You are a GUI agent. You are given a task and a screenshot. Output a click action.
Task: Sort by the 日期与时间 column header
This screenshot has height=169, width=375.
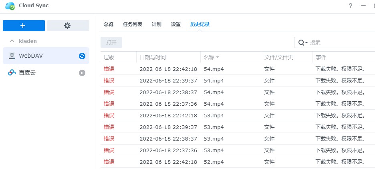pos(168,57)
